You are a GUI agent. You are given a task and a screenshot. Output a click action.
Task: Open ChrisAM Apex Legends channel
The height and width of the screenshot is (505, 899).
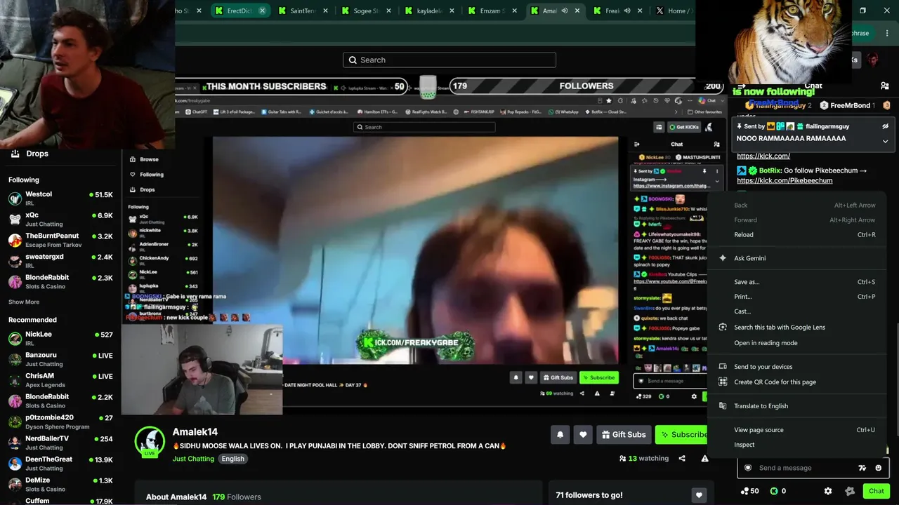point(60,380)
